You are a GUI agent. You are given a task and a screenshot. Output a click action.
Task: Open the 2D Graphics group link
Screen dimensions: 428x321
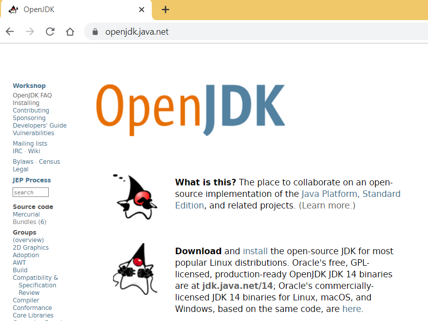coord(31,248)
